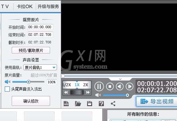The image size is (177, 121).
Task: Click the fast-forward double-arrow icon
Action: (88, 92)
